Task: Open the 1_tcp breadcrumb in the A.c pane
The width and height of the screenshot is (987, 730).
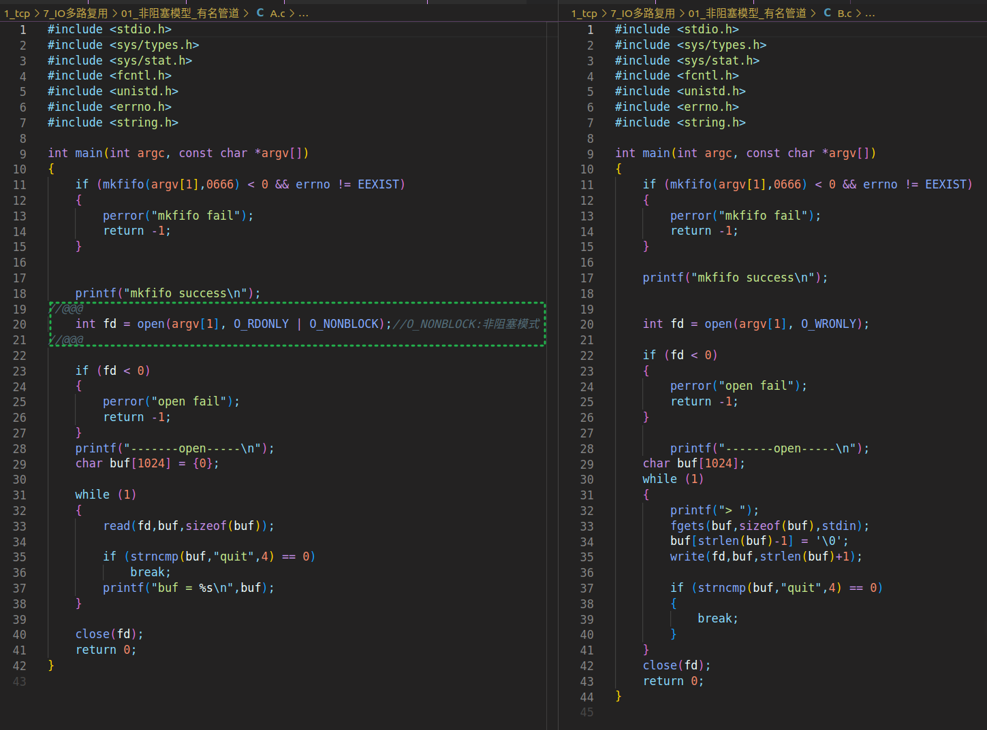Action: (x=17, y=13)
